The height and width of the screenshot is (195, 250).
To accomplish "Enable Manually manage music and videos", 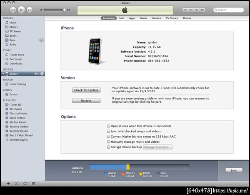I will coord(108,142).
